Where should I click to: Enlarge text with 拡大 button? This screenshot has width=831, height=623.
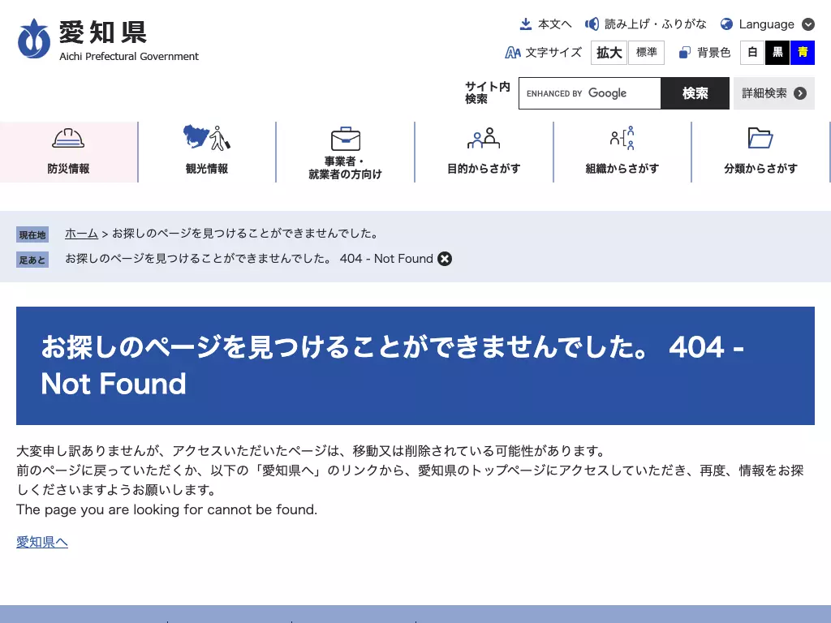pos(609,53)
